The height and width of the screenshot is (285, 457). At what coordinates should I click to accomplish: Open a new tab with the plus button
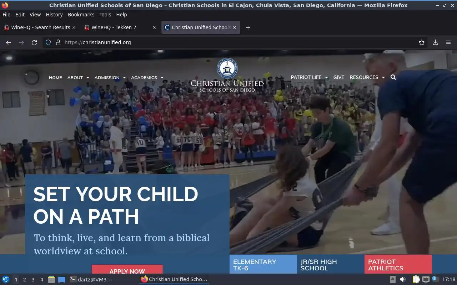click(x=248, y=27)
